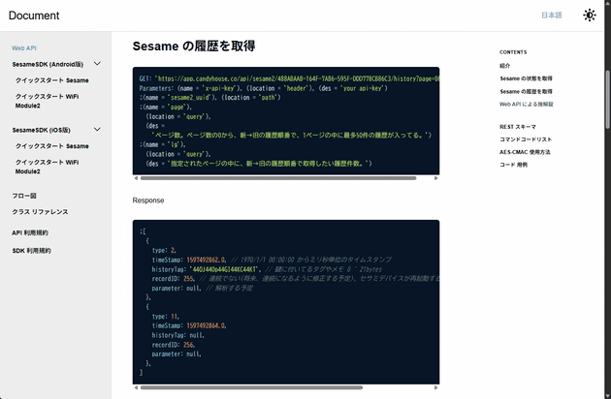Open Android クイックスタート WiFi Module2 page
The image size is (611, 399).
47,101
